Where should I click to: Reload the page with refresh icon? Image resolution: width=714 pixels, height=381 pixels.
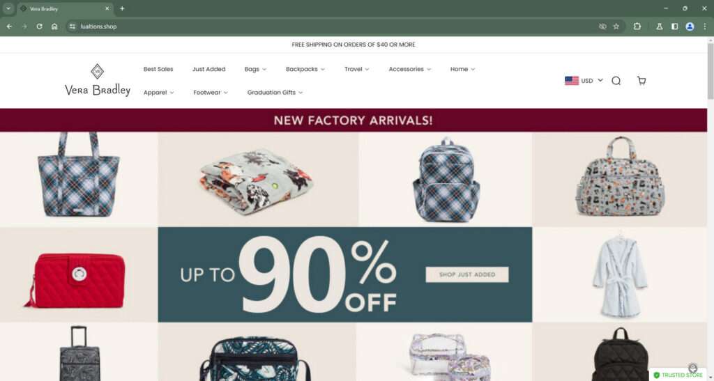(x=39, y=26)
